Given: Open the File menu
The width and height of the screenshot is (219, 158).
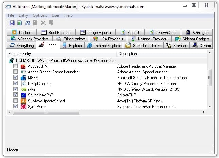Looking at the screenshot, I should 11,15.
